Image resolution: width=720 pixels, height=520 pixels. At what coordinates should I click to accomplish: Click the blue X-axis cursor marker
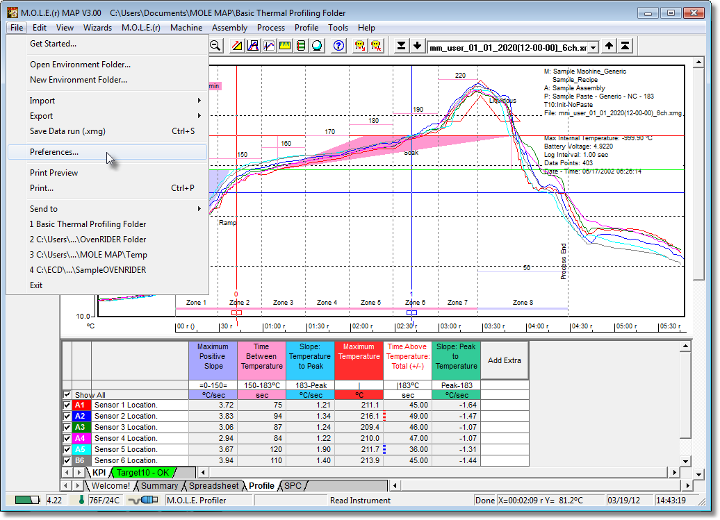click(x=412, y=312)
